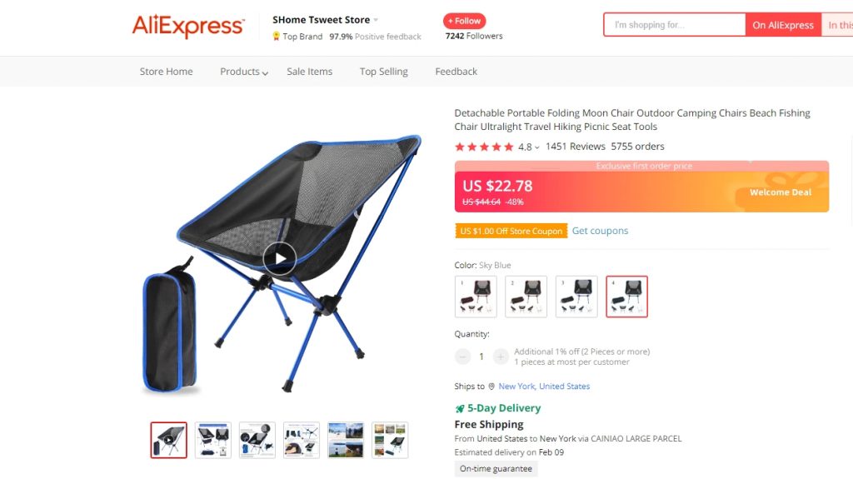Decrease quantity with the minus button

point(462,357)
